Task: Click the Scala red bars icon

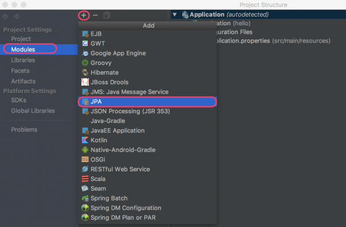Action: click(85, 179)
